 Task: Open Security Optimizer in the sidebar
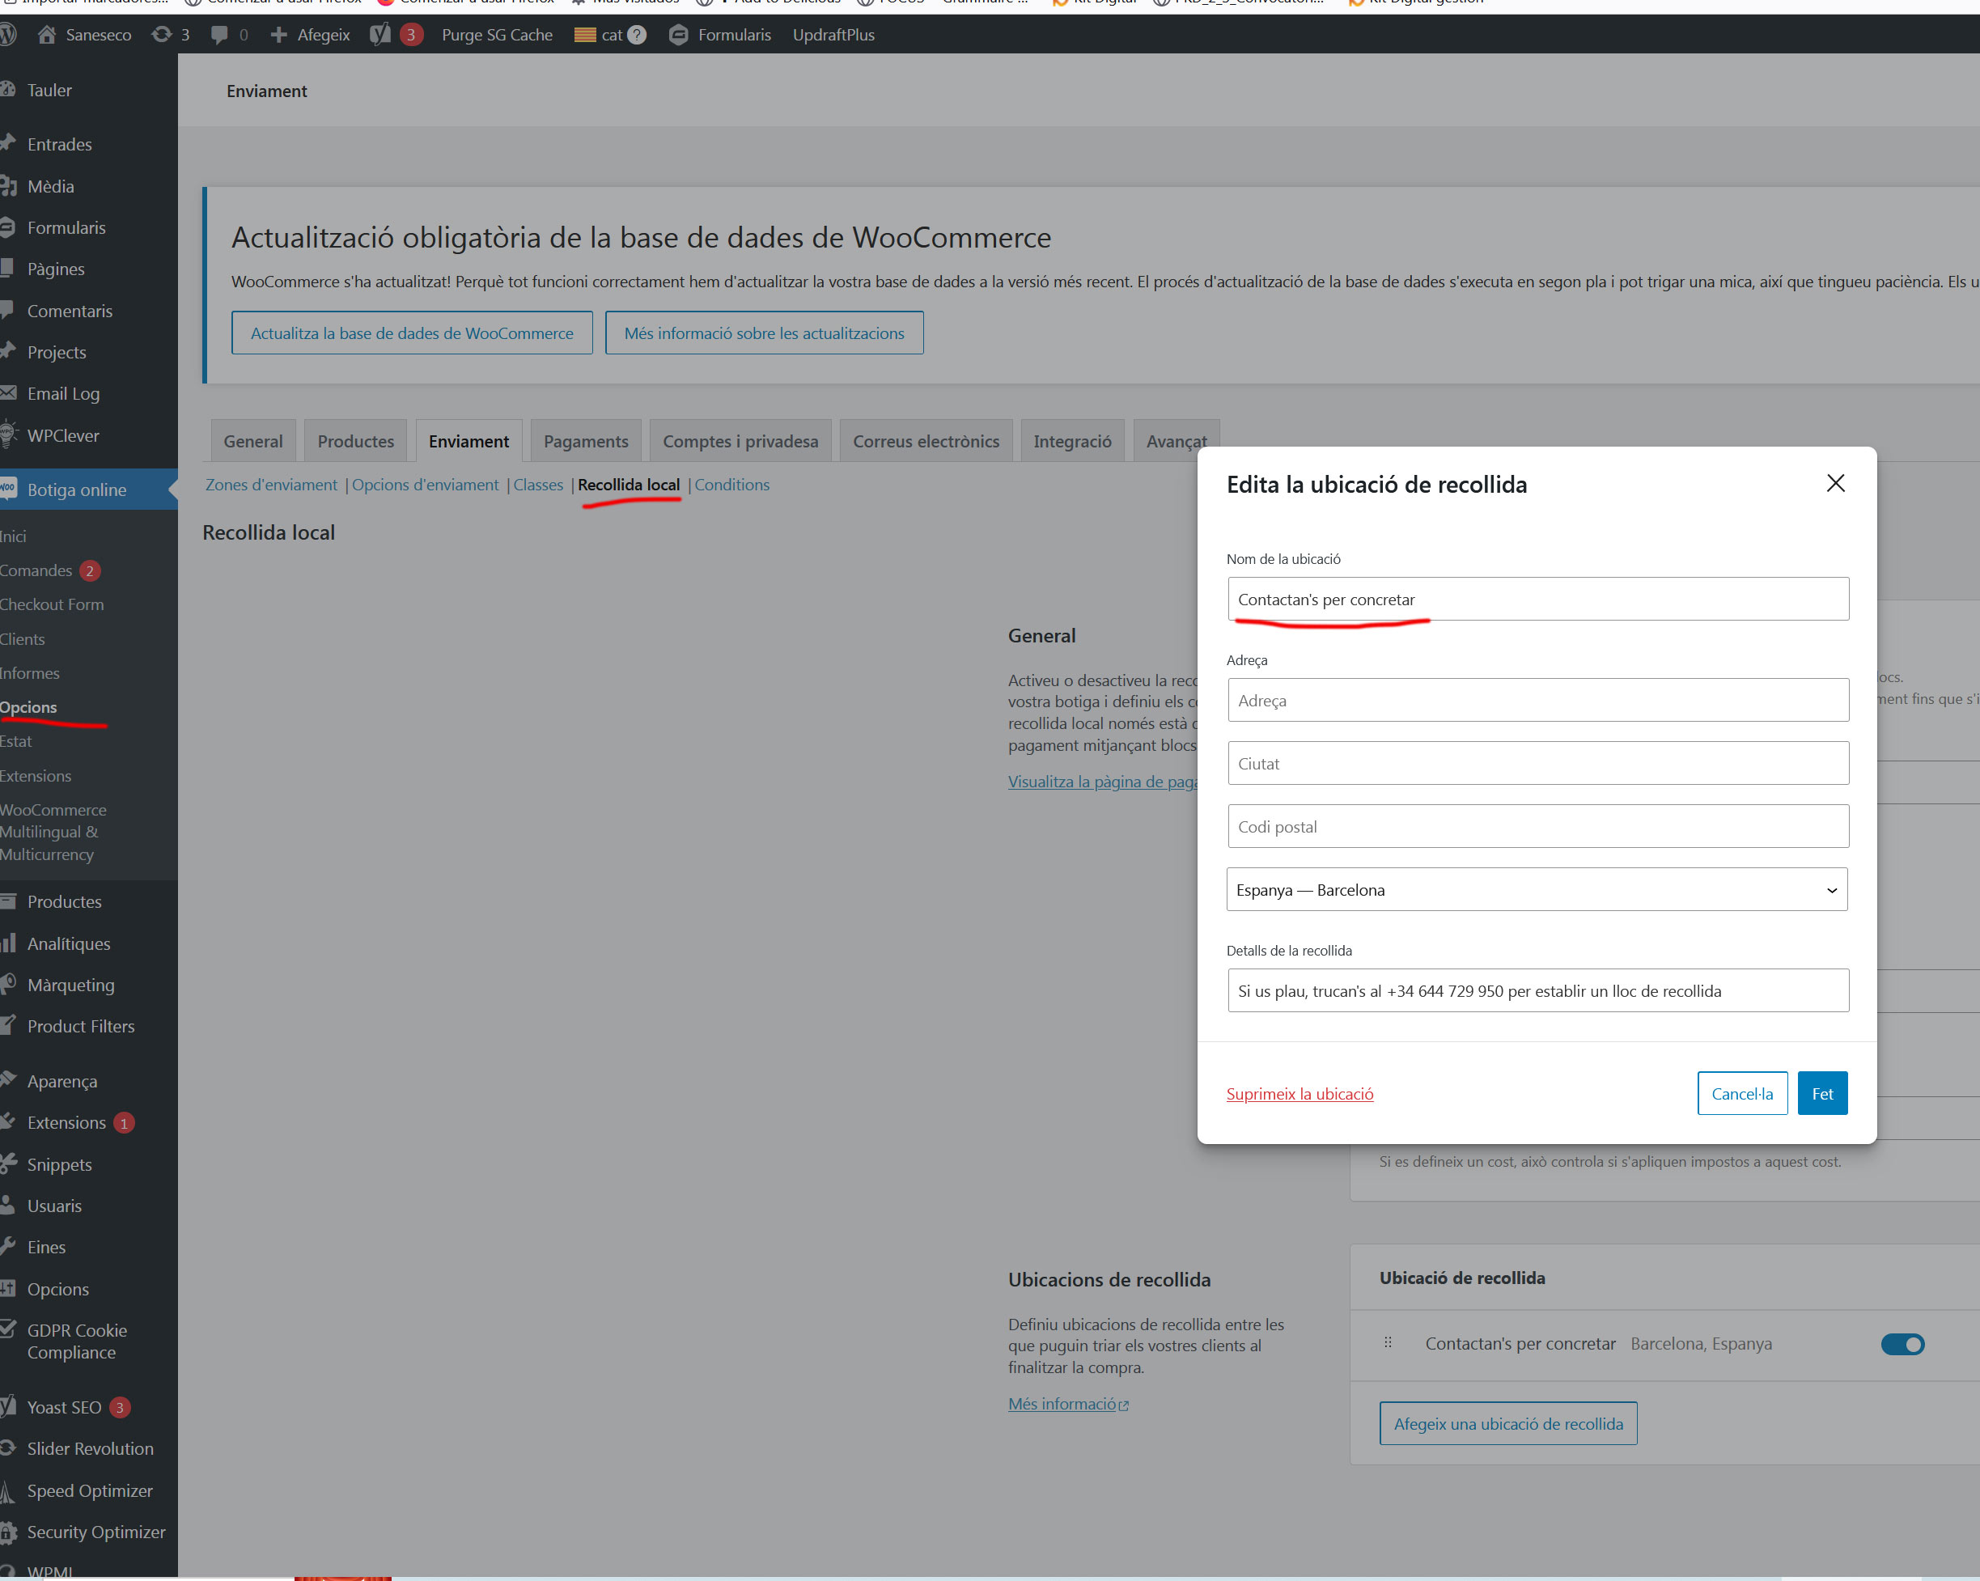(95, 1532)
